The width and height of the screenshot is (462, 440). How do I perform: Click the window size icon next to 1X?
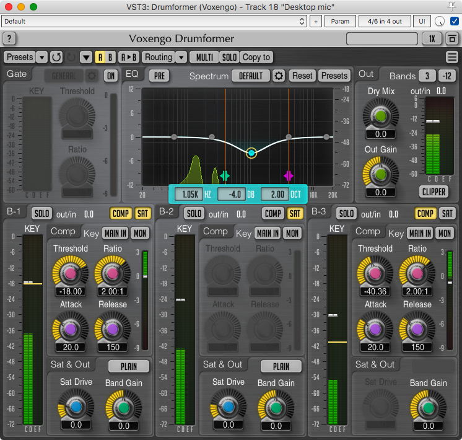click(452, 38)
